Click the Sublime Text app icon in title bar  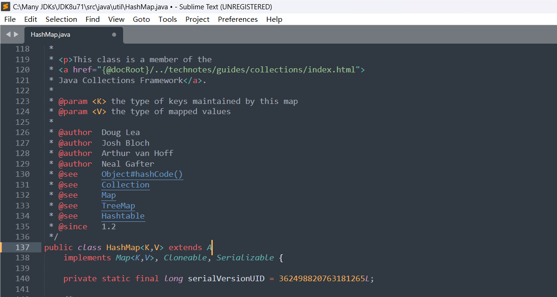coord(6,6)
